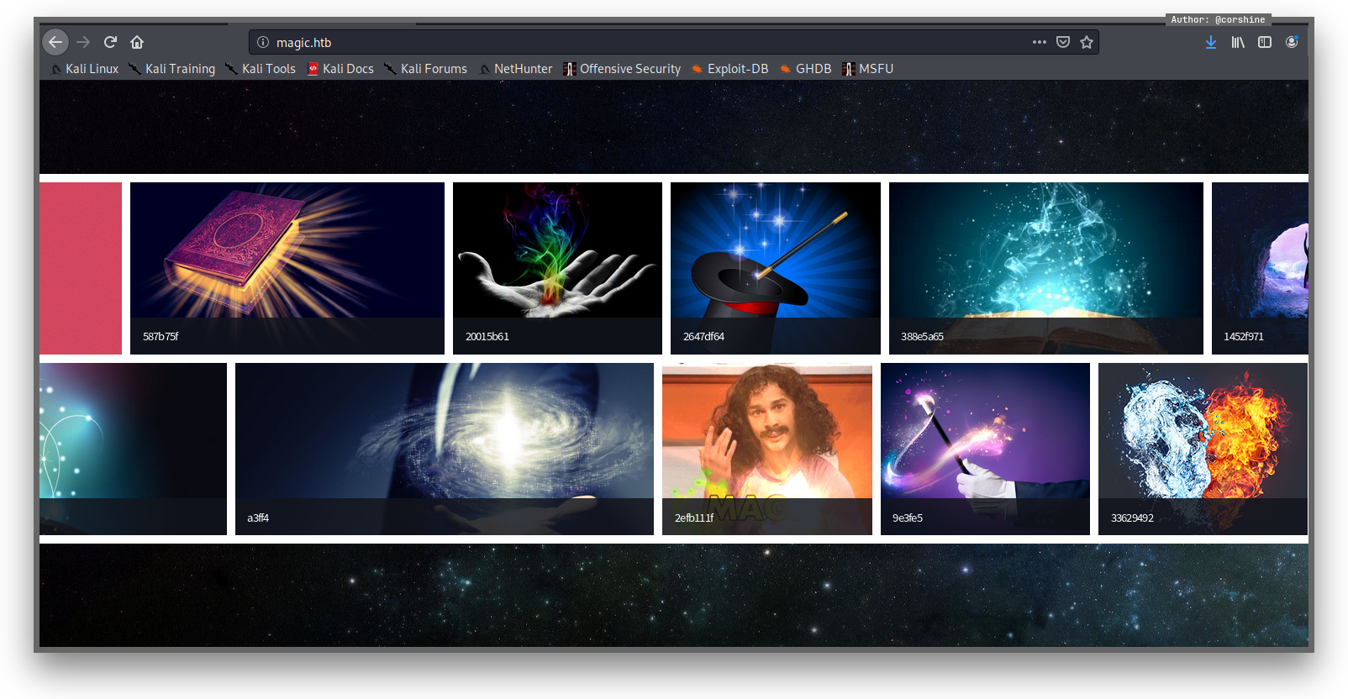1348x699 pixels.
Task: Click the magic.htb address bar
Action: 639,42
